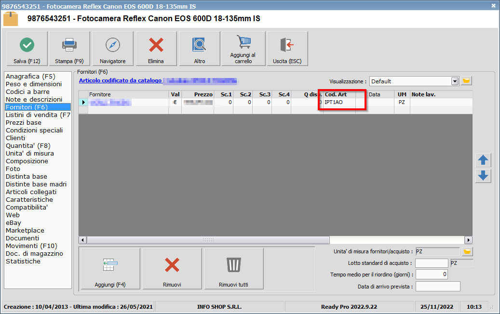
Task: Open Codici a barre section
Action: click(x=28, y=92)
